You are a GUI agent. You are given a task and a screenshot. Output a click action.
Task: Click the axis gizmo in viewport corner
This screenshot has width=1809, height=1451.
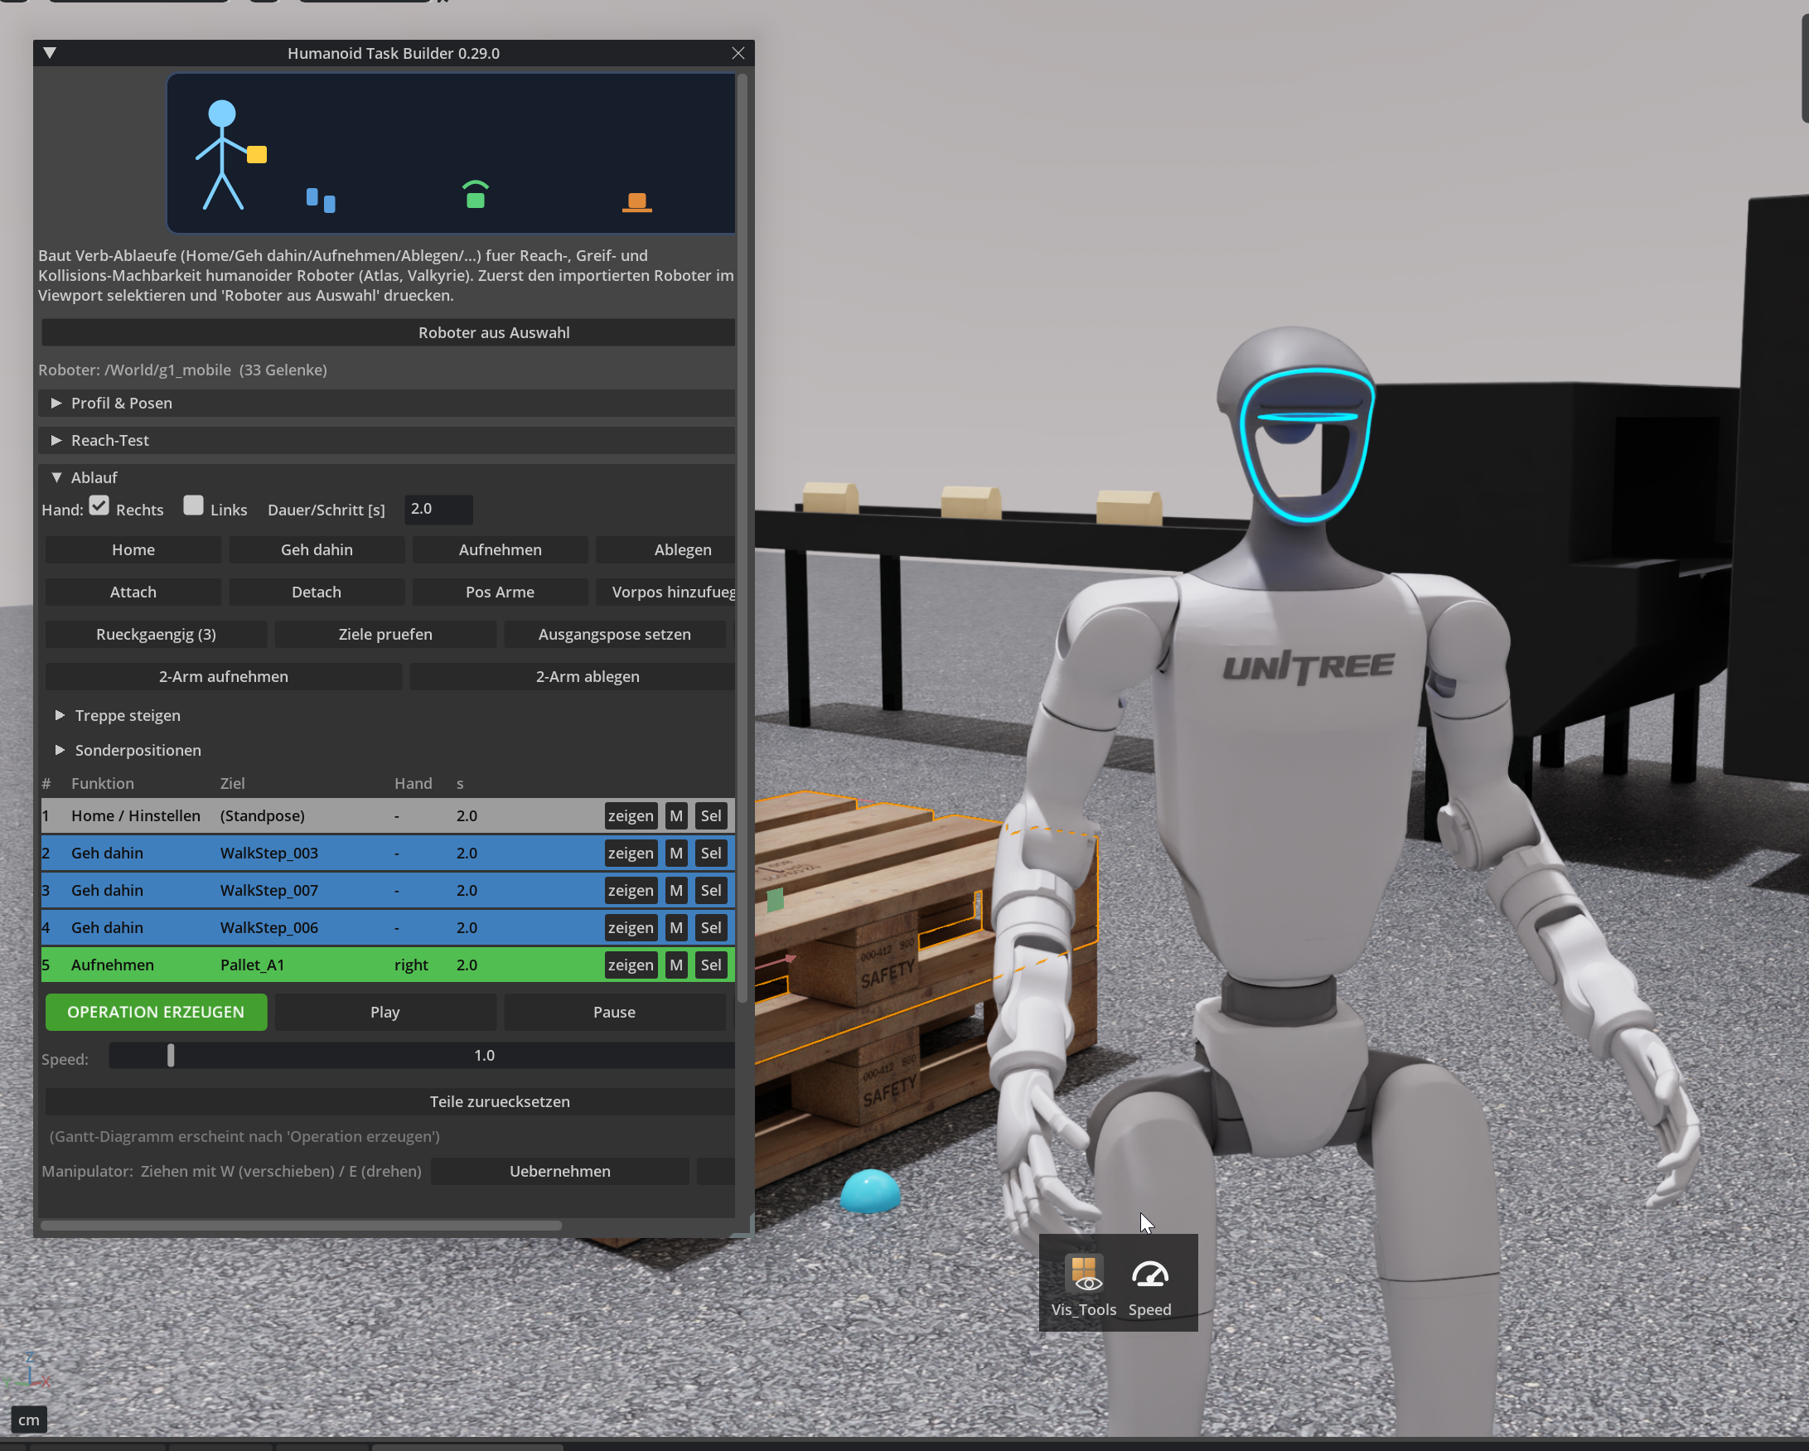27,1371
